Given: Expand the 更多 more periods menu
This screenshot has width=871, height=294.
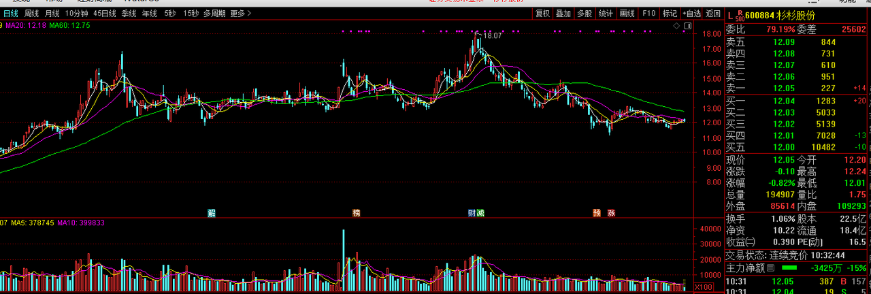Looking at the screenshot, I should pyautogui.click(x=241, y=13).
